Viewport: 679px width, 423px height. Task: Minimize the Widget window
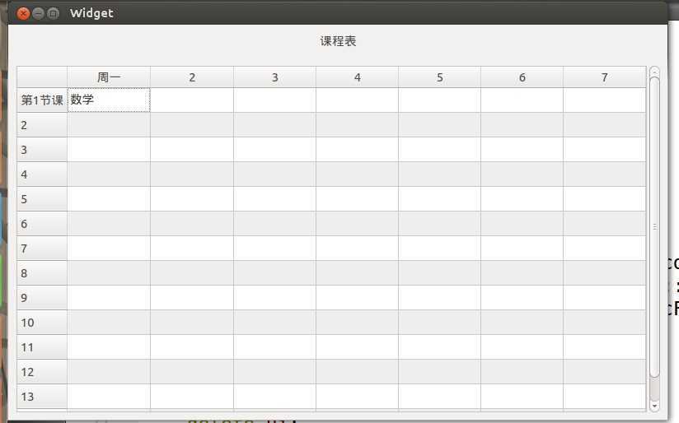click(x=38, y=14)
